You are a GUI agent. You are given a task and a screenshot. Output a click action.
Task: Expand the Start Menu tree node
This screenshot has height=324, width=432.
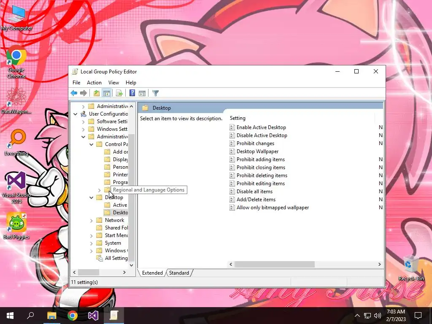tap(91, 235)
